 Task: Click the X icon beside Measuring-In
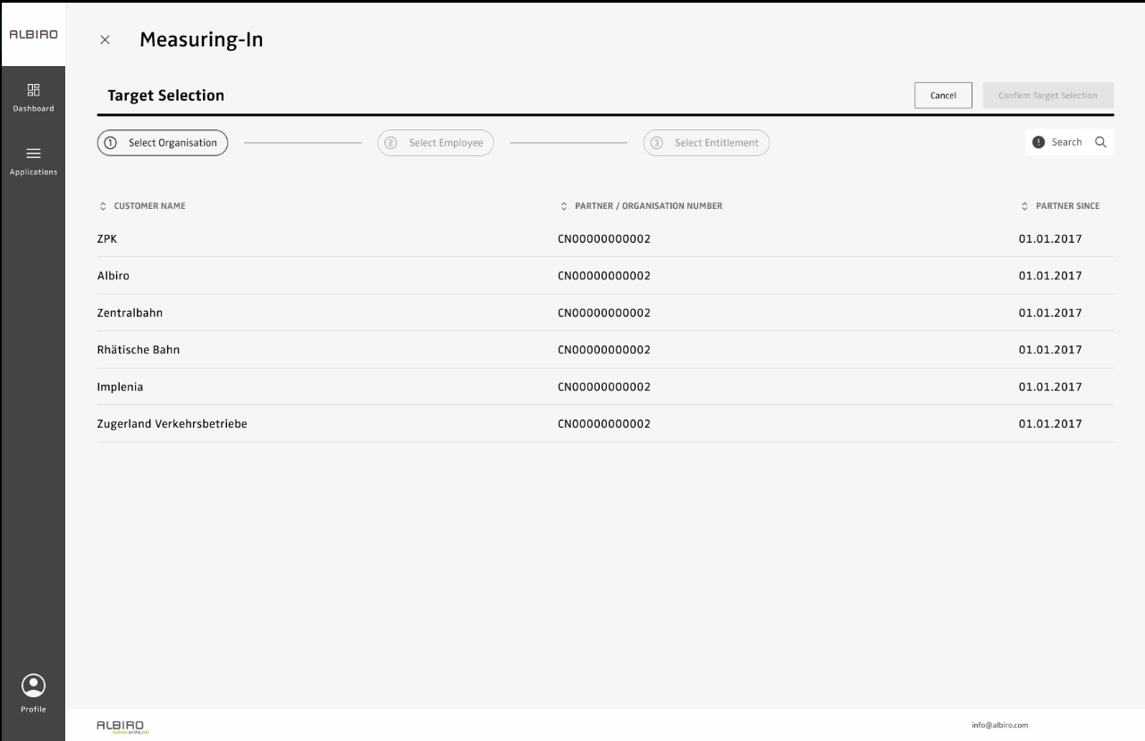[x=105, y=40]
